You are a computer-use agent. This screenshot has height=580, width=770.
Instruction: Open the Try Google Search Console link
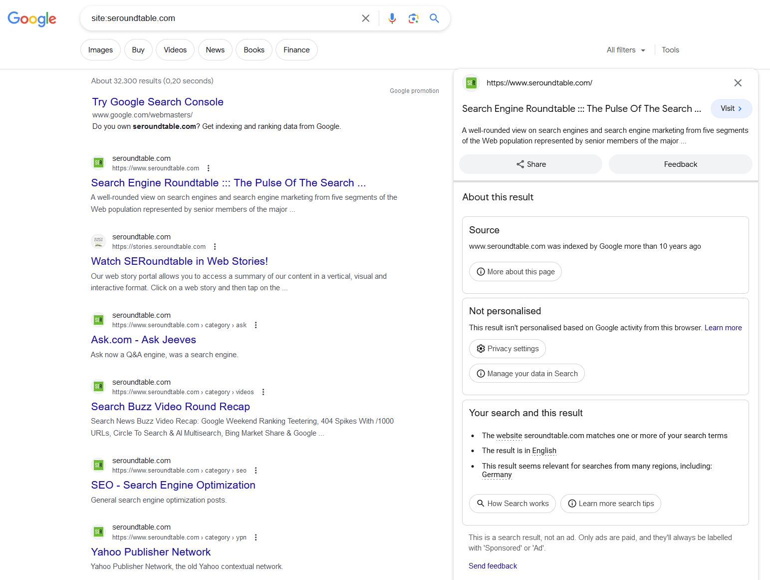click(x=158, y=102)
